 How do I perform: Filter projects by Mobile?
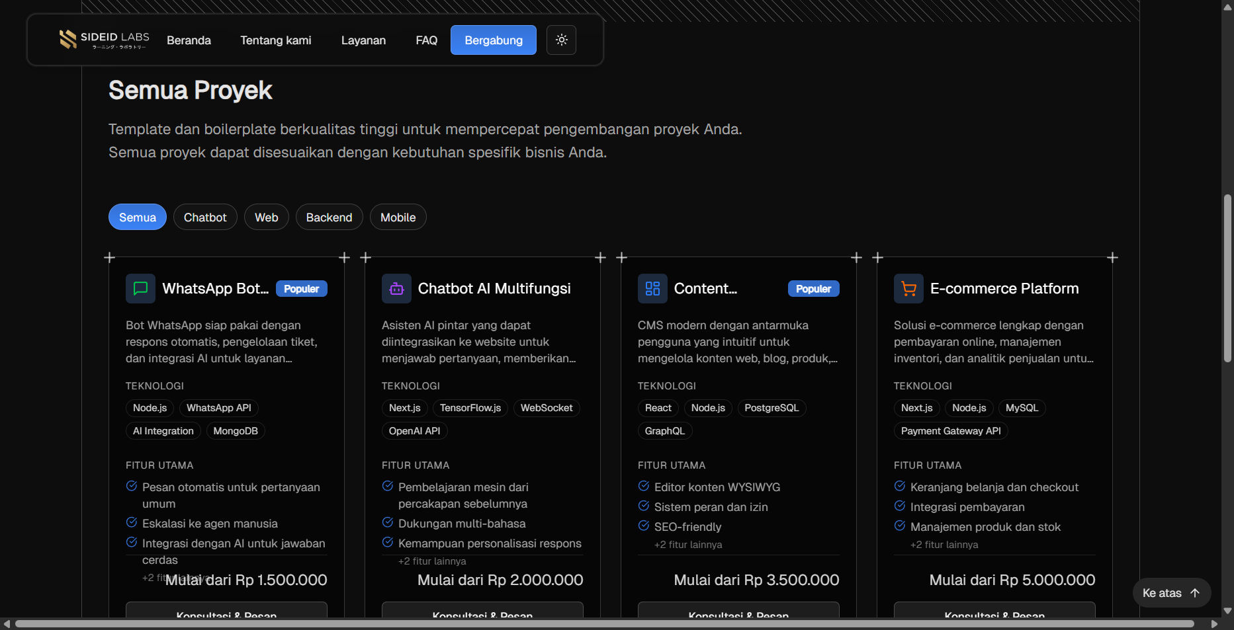pyautogui.click(x=398, y=217)
